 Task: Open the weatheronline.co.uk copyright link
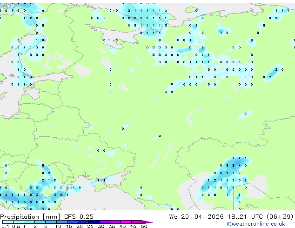[x=255, y=224]
